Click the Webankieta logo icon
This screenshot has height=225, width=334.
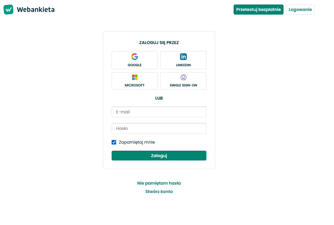8,10
